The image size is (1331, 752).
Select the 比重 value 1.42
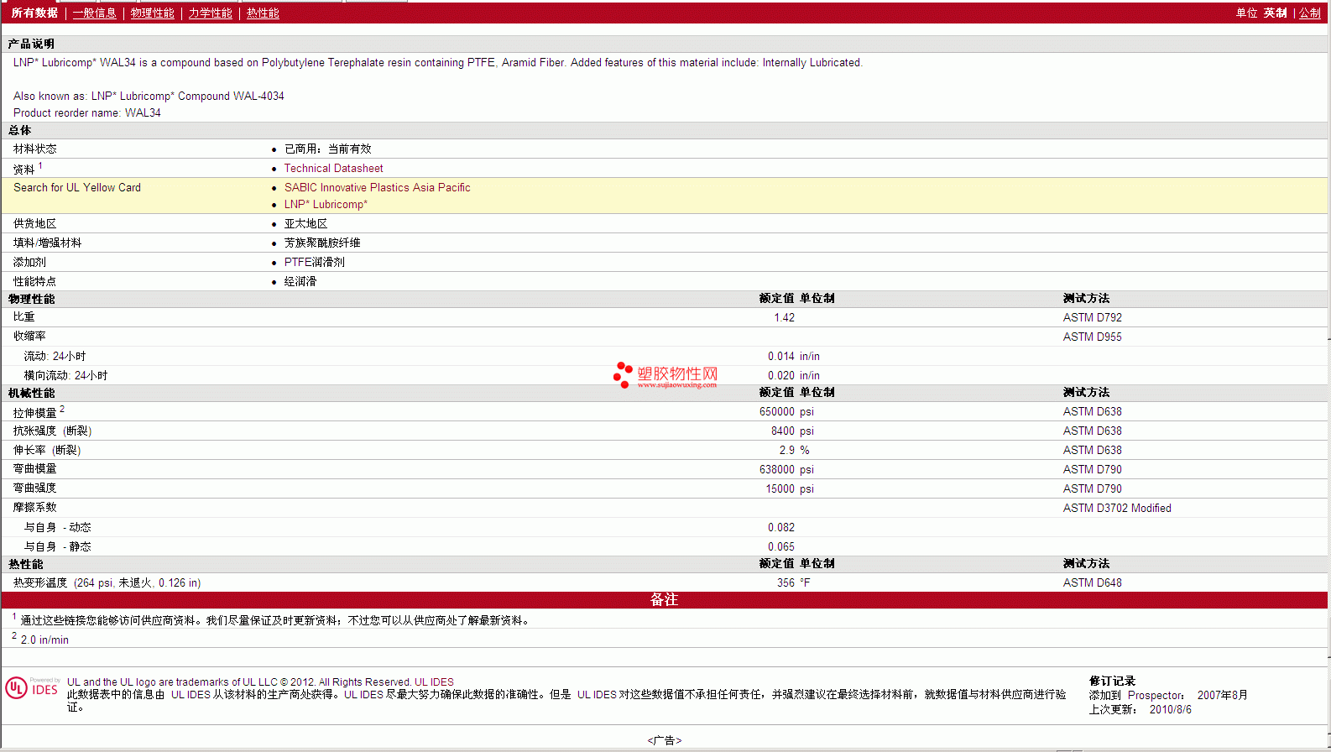pos(784,317)
